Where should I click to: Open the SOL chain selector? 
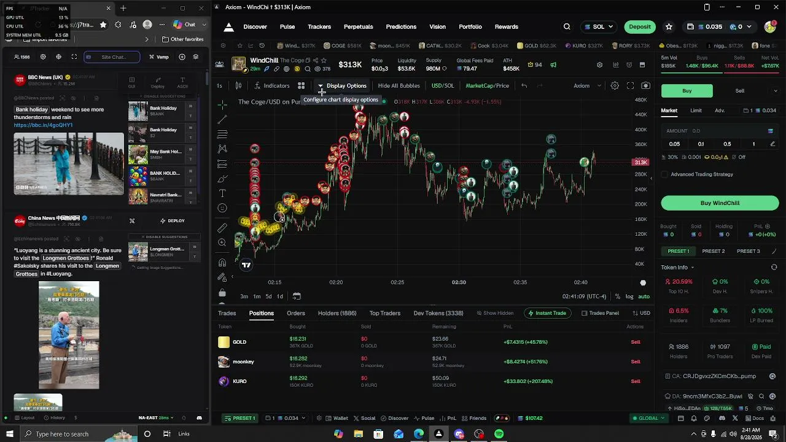tap(599, 27)
